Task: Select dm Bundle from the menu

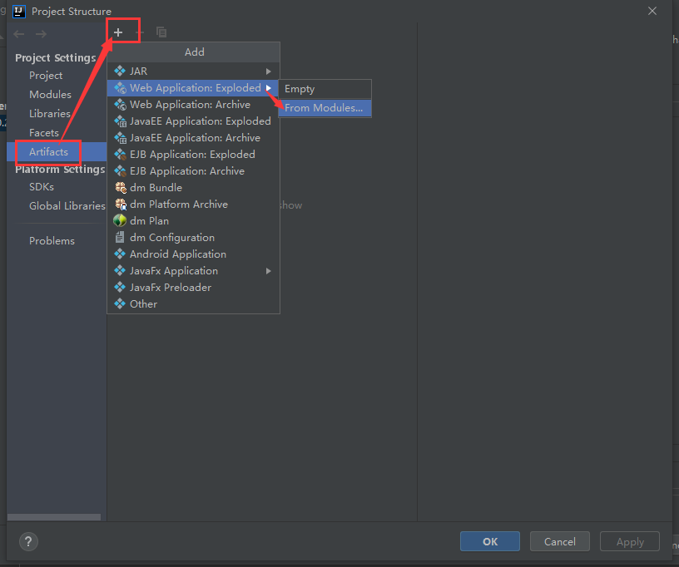Action: click(193, 187)
